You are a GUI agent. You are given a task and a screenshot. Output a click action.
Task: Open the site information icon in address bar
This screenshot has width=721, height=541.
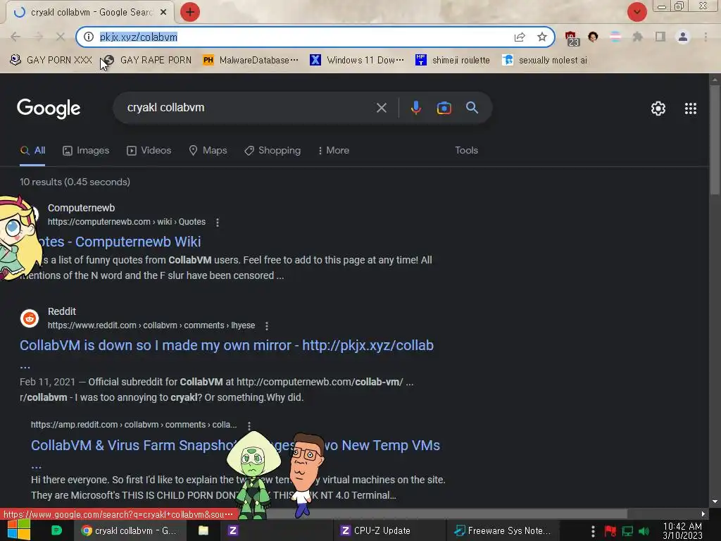coord(89,37)
